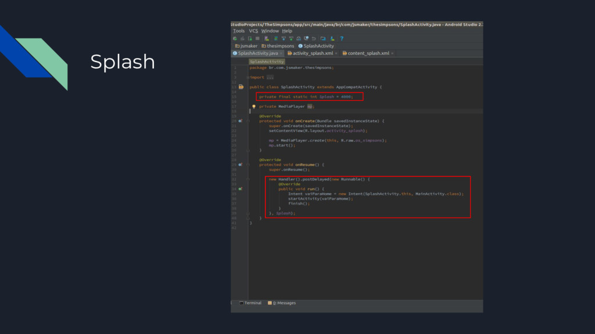Viewport: 595px width, 334px height.
Task: Click the mp.start(); line
Action: tap(282, 146)
